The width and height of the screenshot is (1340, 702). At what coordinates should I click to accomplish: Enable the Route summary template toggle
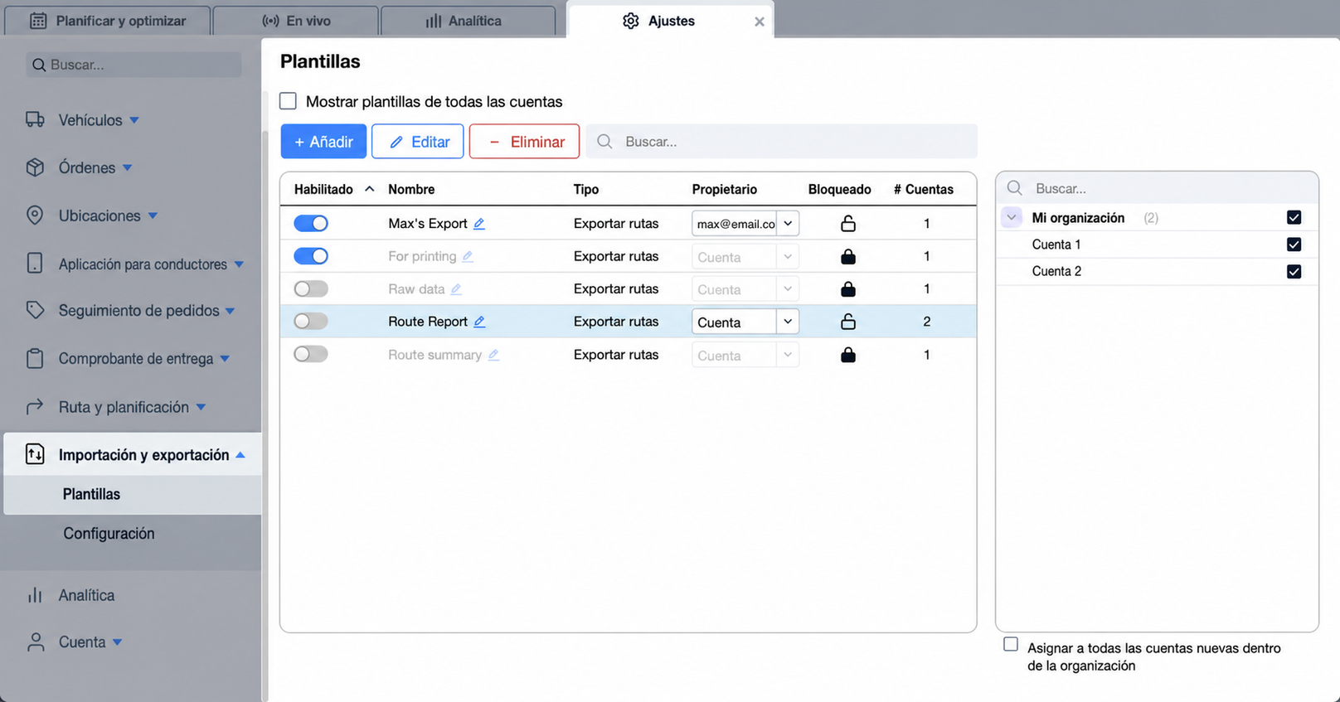pos(311,354)
